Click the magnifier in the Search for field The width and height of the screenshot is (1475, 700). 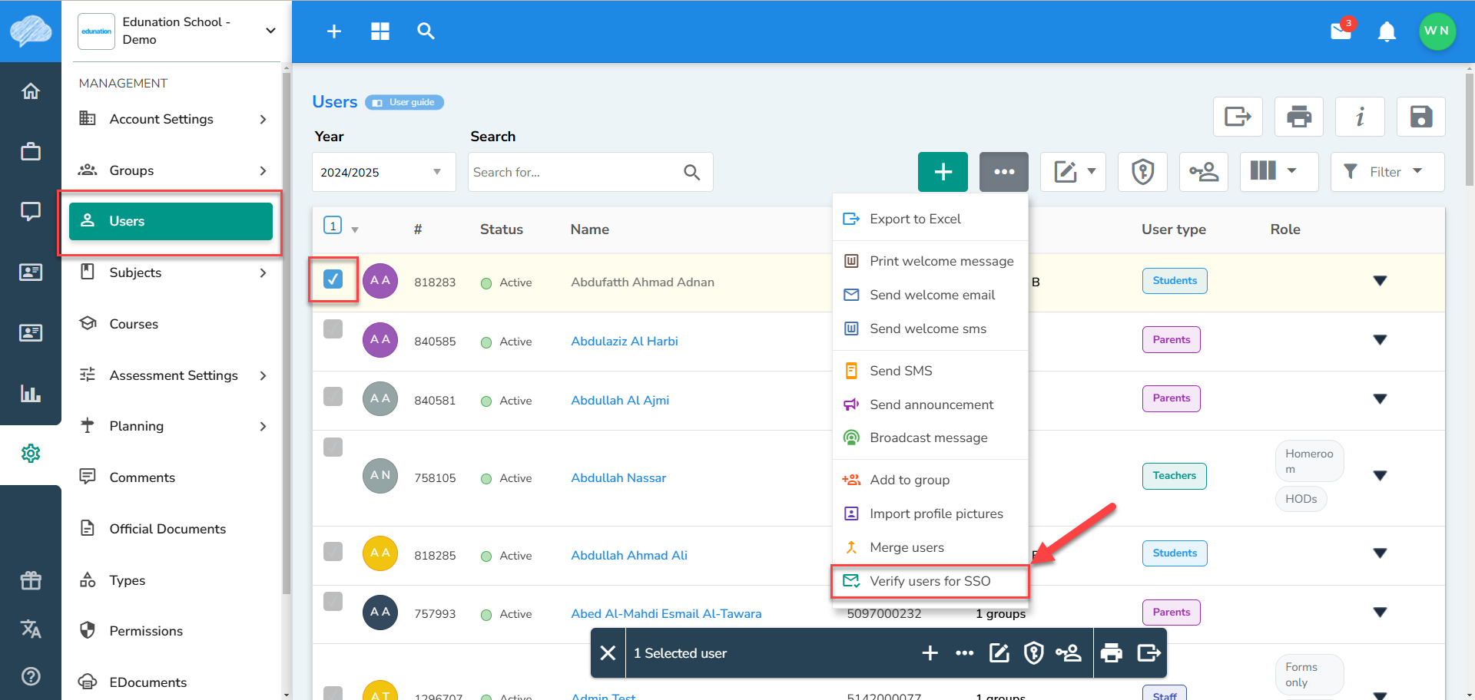pyautogui.click(x=692, y=173)
